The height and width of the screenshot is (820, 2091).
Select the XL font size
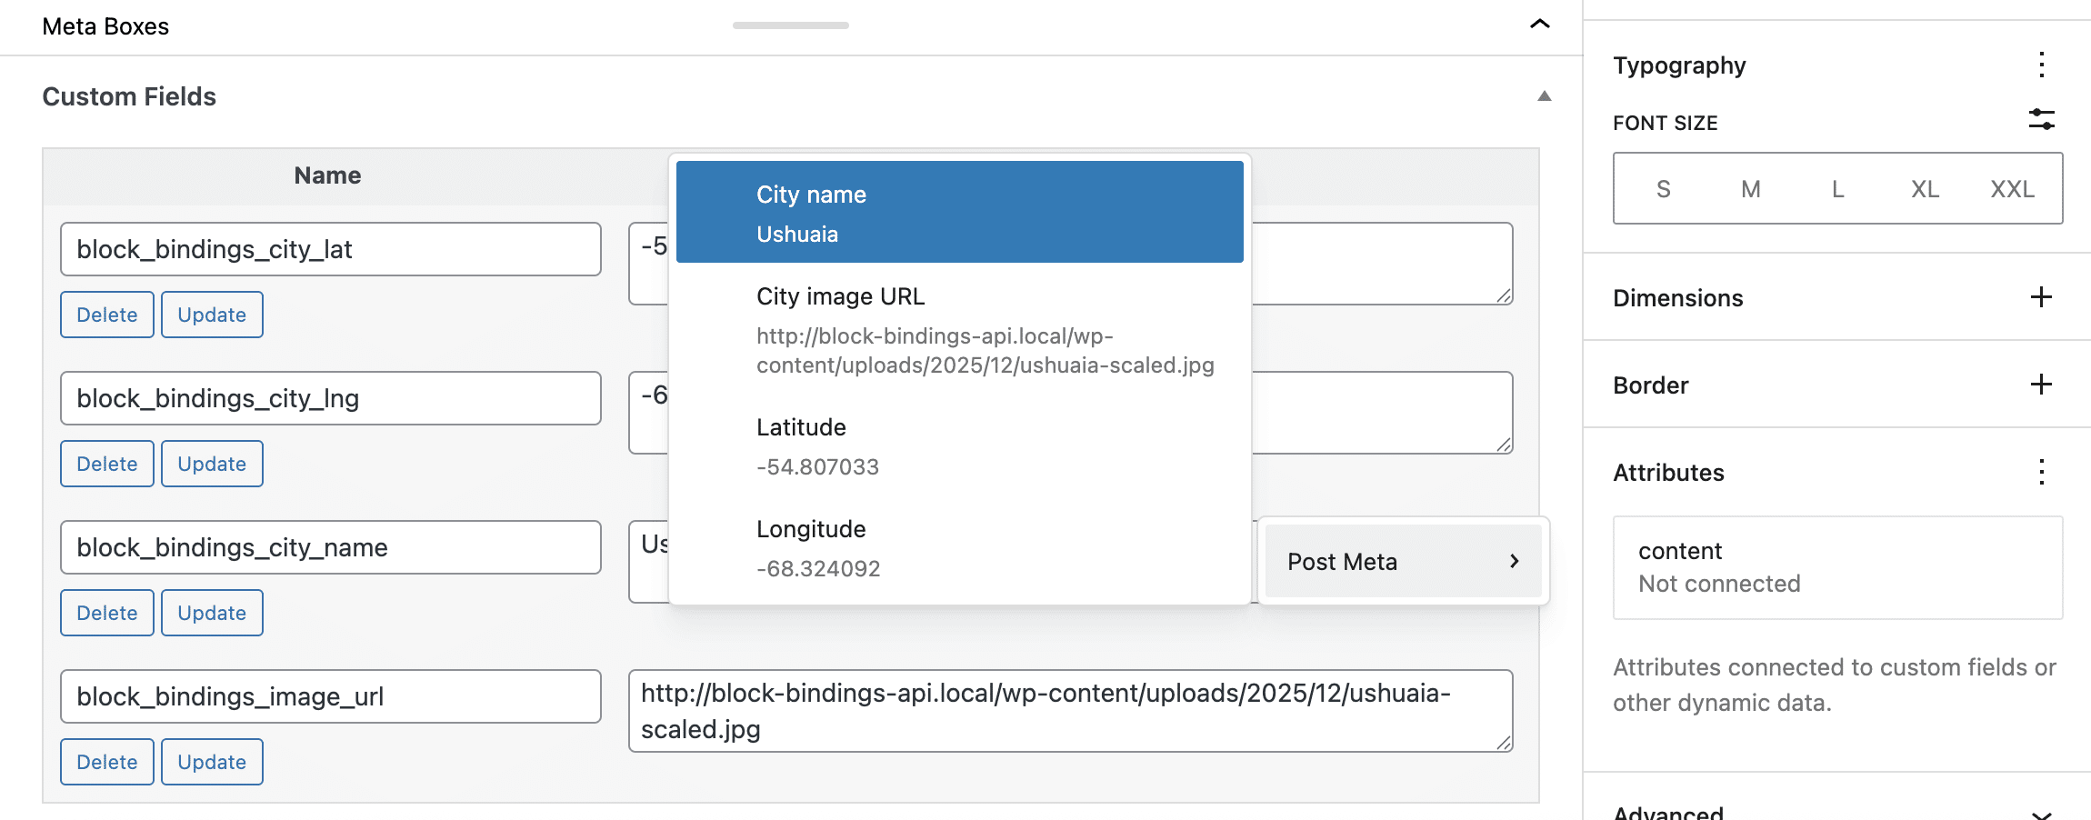tap(1925, 188)
